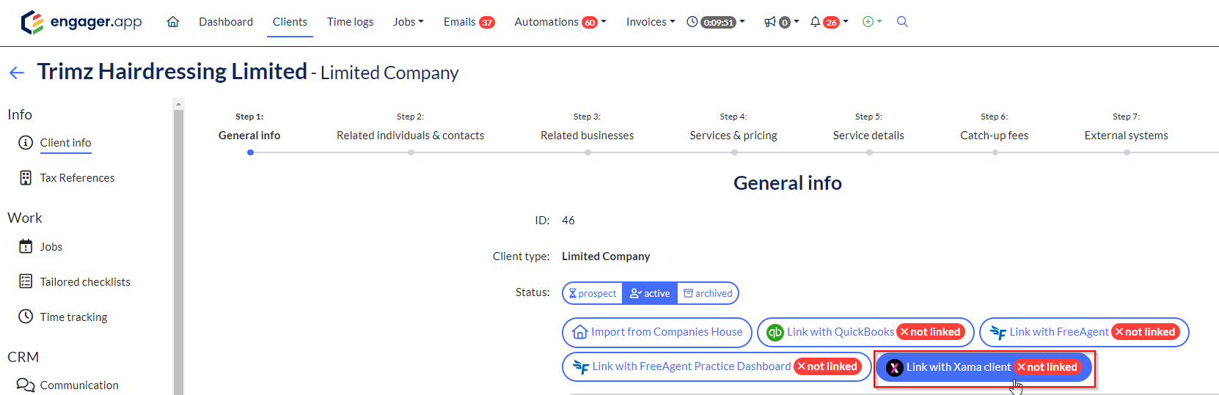
Task: Expand the Jobs dropdown menu
Action: (x=409, y=22)
